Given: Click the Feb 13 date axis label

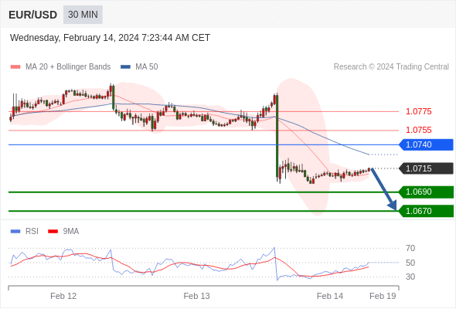Looking at the screenshot, I should pyautogui.click(x=196, y=296).
